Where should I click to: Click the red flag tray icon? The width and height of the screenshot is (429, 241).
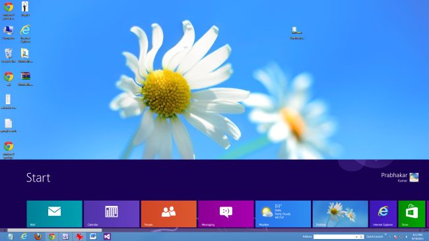(x=395, y=237)
